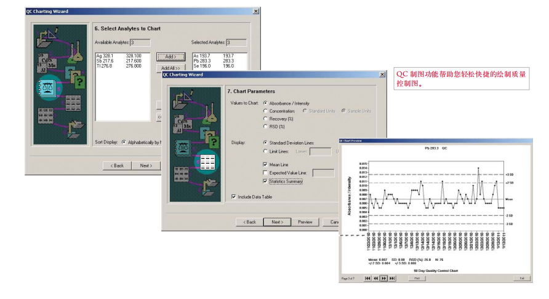
Task: Click the Add > button for analytes
Action: pyautogui.click(x=171, y=57)
